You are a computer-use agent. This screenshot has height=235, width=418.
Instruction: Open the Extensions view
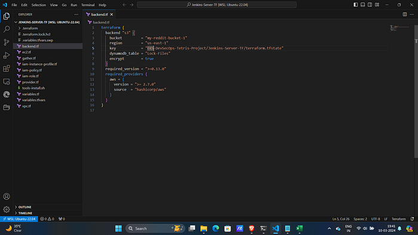pos(7,69)
